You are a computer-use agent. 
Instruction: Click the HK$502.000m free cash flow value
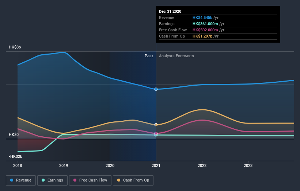[x=205, y=30]
